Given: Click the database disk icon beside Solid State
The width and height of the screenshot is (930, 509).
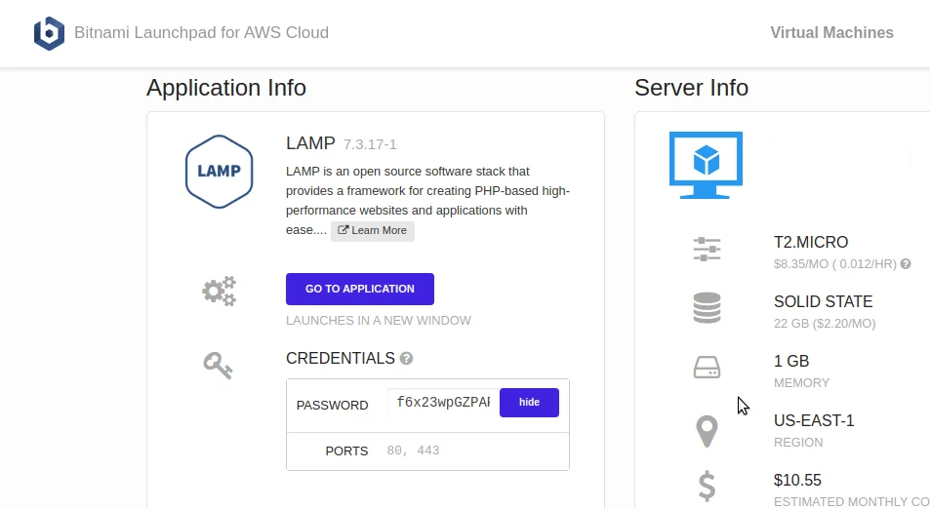Looking at the screenshot, I should pyautogui.click(x=707, y=309).
